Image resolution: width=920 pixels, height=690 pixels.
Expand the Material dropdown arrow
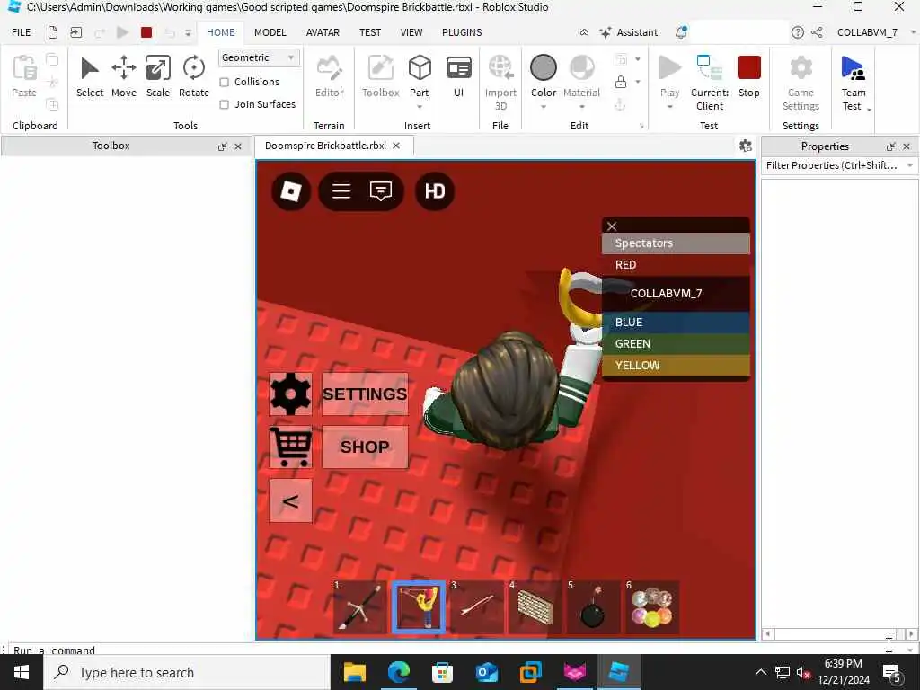click(581, 107)
